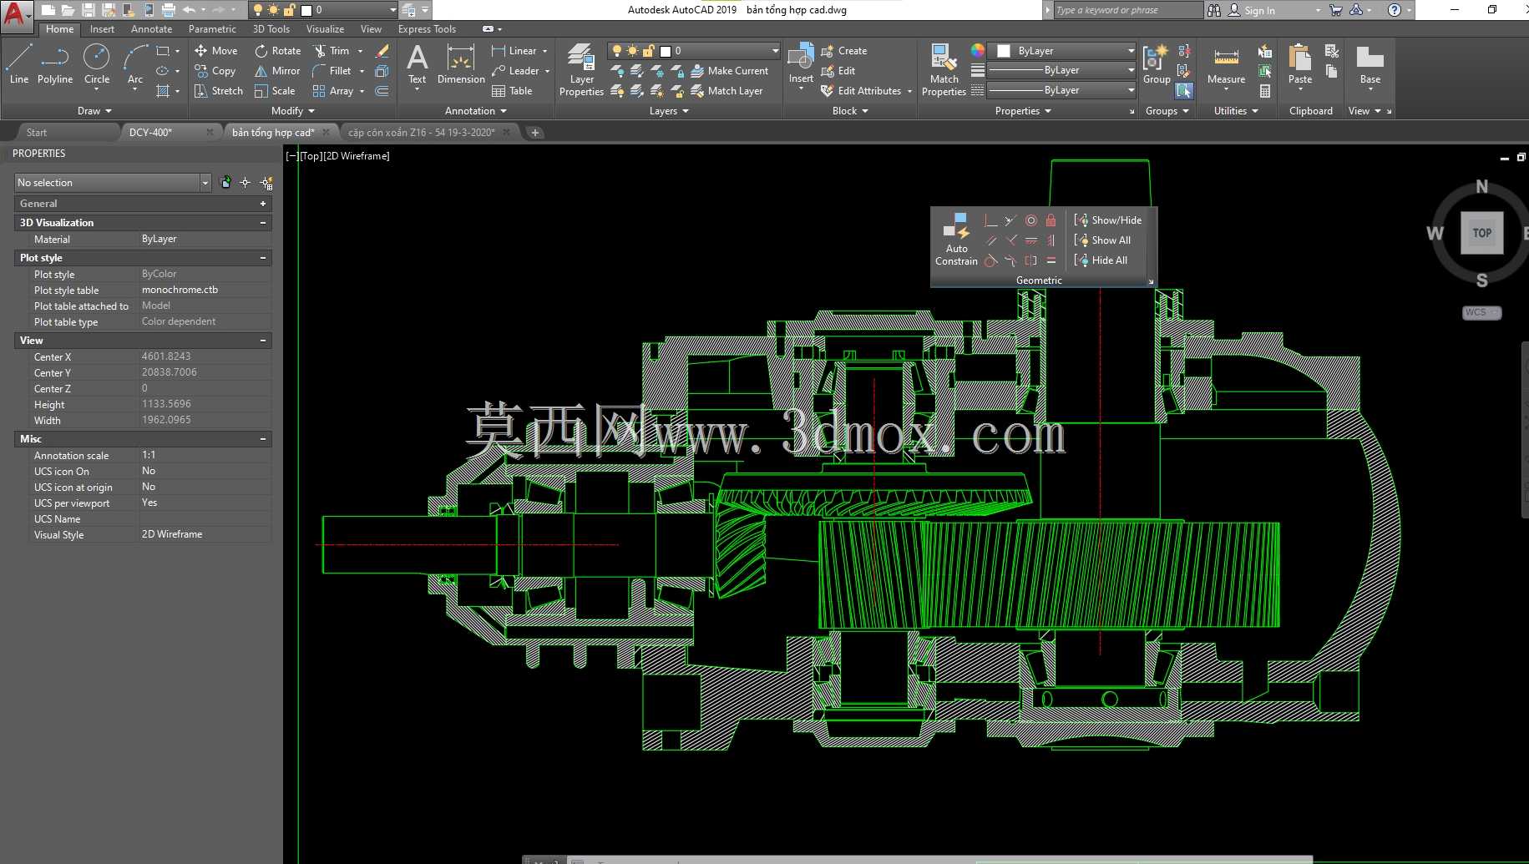Collapse the Plot style section

263,258
